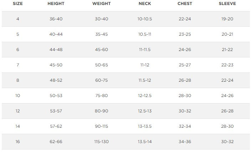The image size is (252, 152).
Task: Click height value 53-57 for size 12
Action: click(56, 111)
